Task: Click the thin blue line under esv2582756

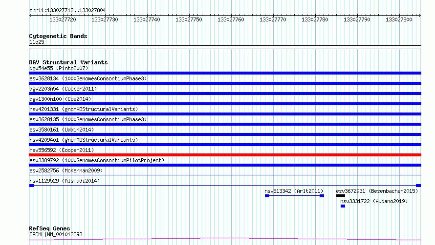Action: [x=225, y=175]
